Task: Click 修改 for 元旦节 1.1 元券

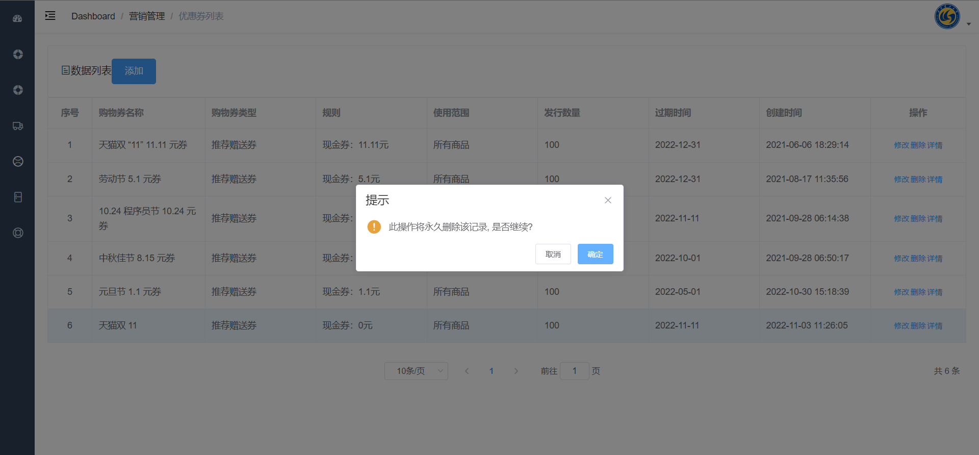Action: 901,292
